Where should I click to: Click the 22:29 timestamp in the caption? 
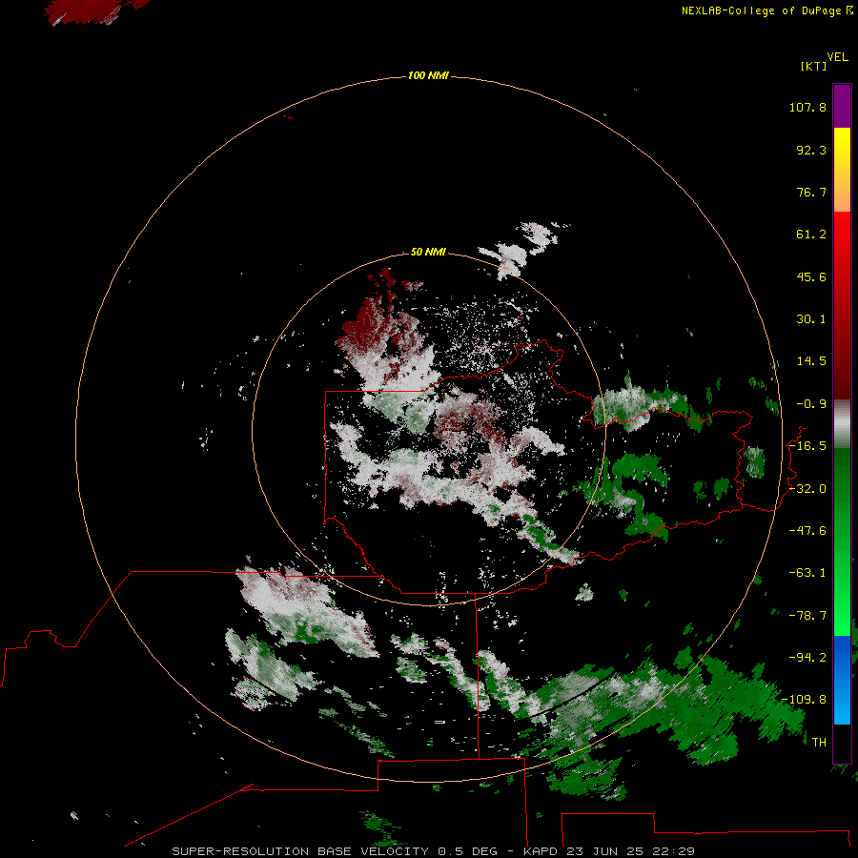tap(673, 851)
